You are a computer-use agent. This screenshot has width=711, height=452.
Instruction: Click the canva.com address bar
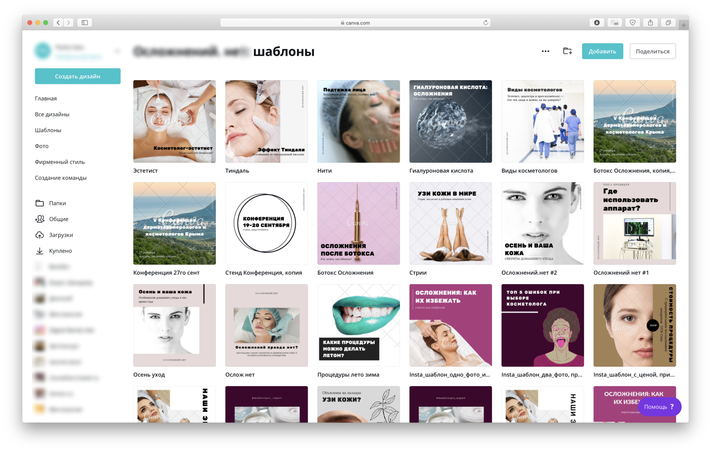(x=355, y=22)
